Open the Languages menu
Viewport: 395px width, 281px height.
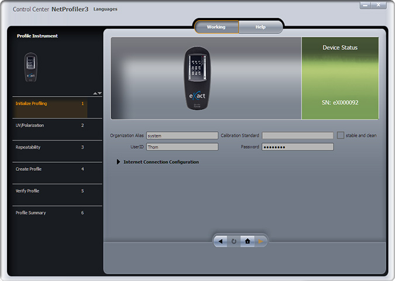click(105, 9)
